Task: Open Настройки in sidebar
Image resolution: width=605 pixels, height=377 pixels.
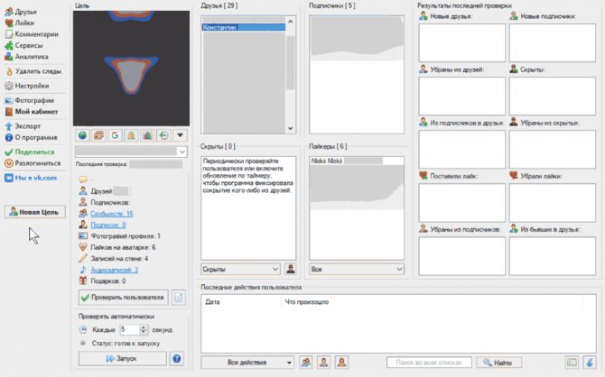Action: tap(26, 86)
